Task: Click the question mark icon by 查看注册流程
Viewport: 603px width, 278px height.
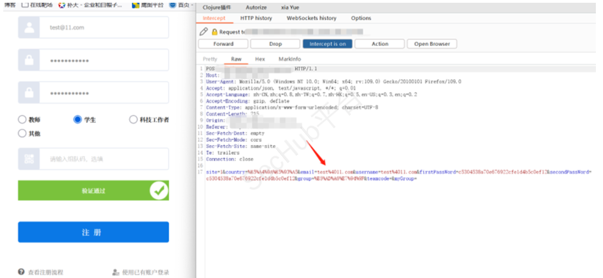Action: tap(21, 272)
